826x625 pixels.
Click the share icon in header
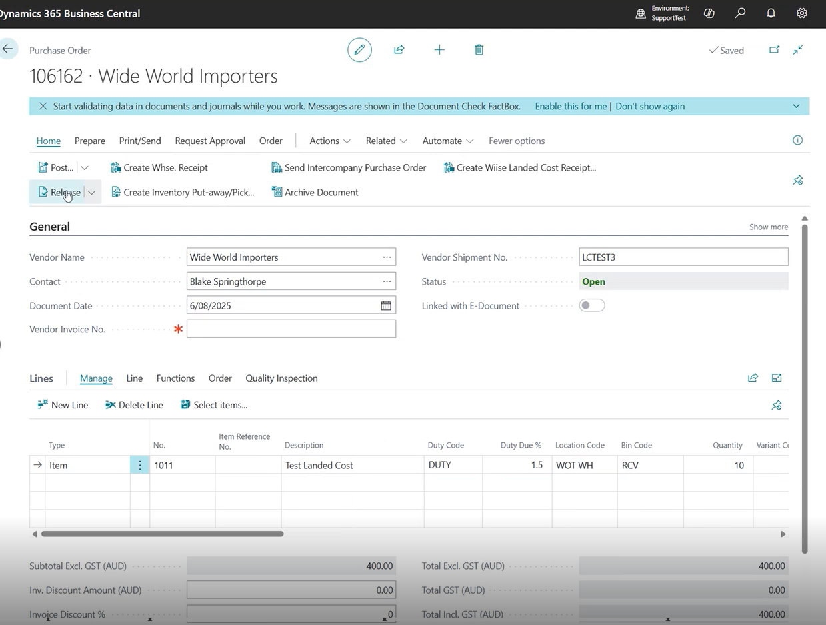click(399, 50)
